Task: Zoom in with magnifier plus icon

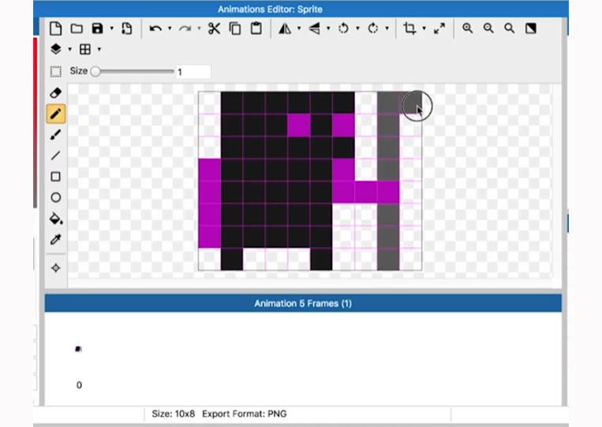Action: [468, 28]
